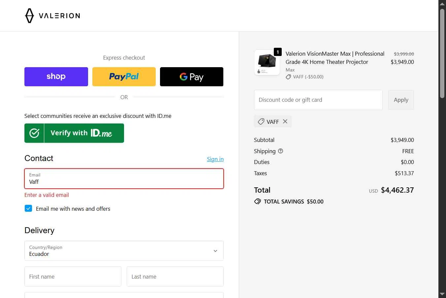This screenshot has width=446, height=298.
Task: Click the Express checkout heading
Action: 124,58
